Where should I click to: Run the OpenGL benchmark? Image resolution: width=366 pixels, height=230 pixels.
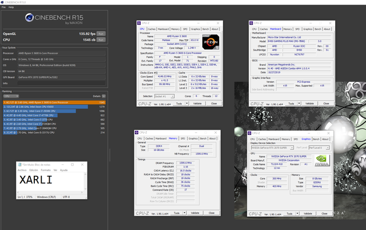pyautogui.click(x=101, y=34)
